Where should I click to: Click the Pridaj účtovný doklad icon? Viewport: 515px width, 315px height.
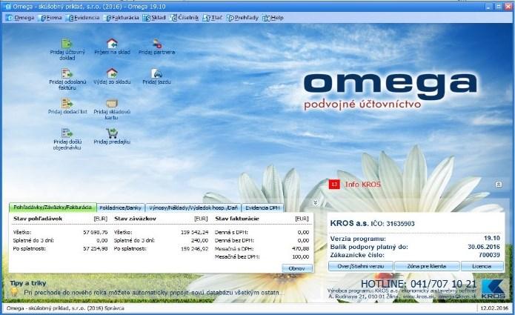coord(67,44)
